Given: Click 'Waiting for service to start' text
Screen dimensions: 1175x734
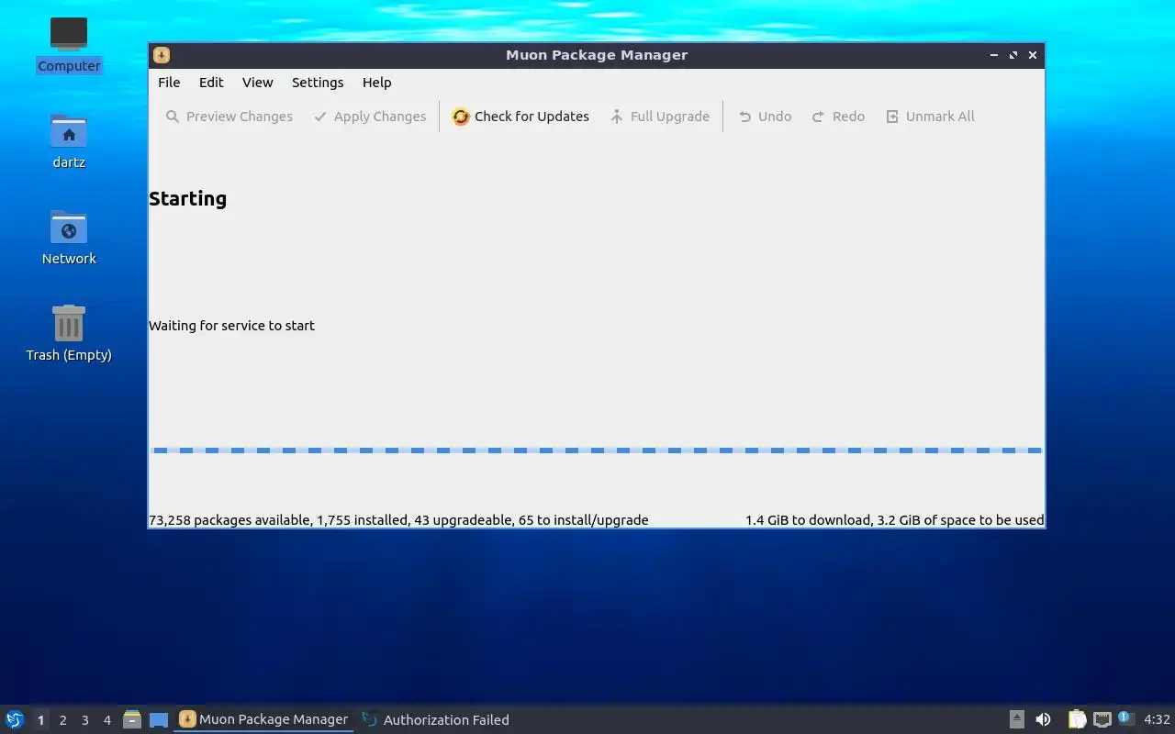Looking at the screenshot, I should coord(231,326).
